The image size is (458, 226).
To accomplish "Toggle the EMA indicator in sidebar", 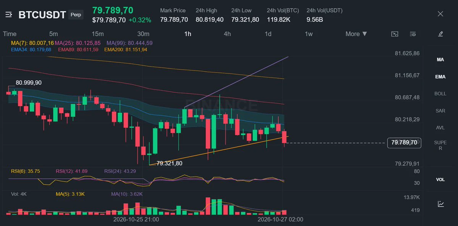I will pos(440,77).
